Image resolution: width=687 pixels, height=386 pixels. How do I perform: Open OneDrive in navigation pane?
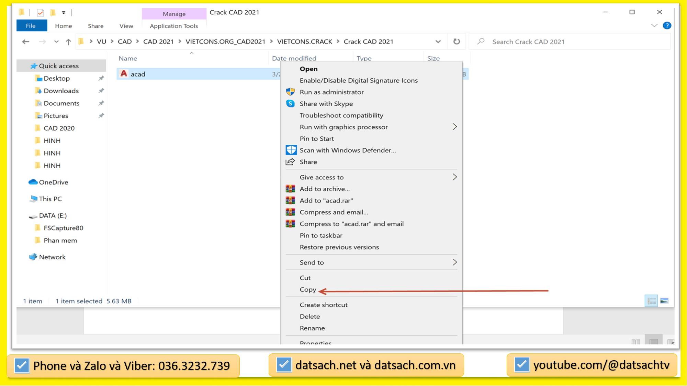[x=53, y=182]
